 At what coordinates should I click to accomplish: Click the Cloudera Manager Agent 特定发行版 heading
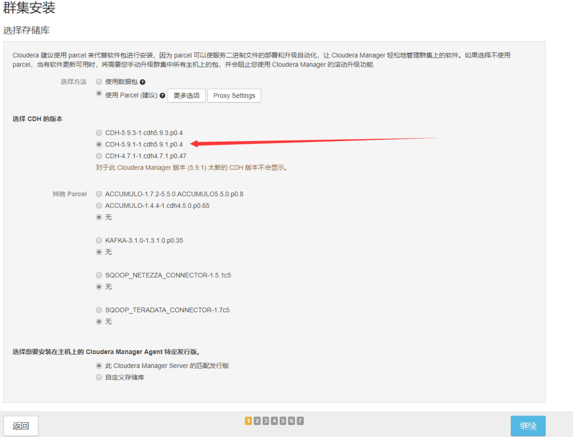107,352
